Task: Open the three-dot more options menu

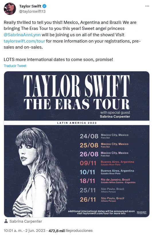Action: pyautogui.click(x=147, y=6)
